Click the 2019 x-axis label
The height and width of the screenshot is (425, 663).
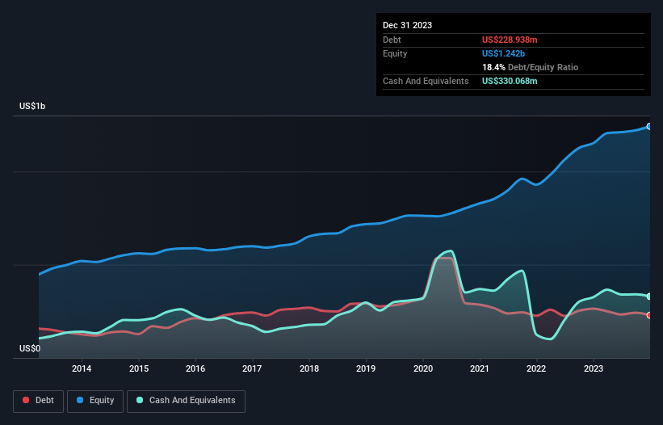pyautogui.click(x=366, y=368)
